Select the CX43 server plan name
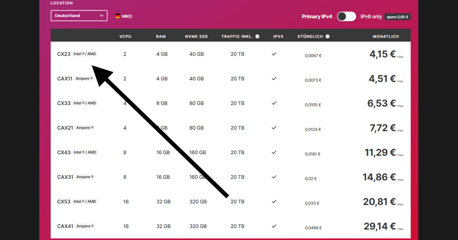Screen dimensions: 458x240 coord(64,152)
